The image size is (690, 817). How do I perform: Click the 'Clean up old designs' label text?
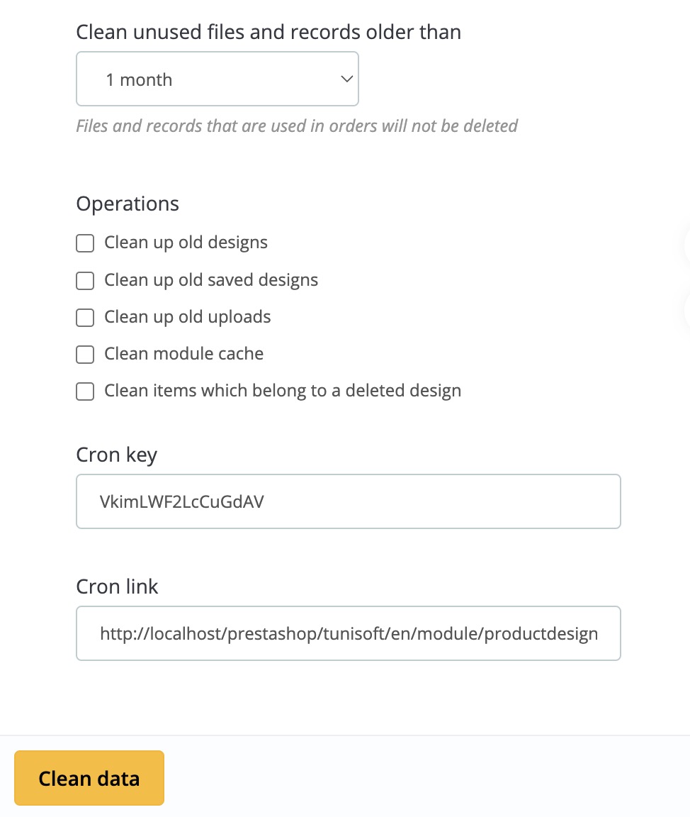coord(186,243)
